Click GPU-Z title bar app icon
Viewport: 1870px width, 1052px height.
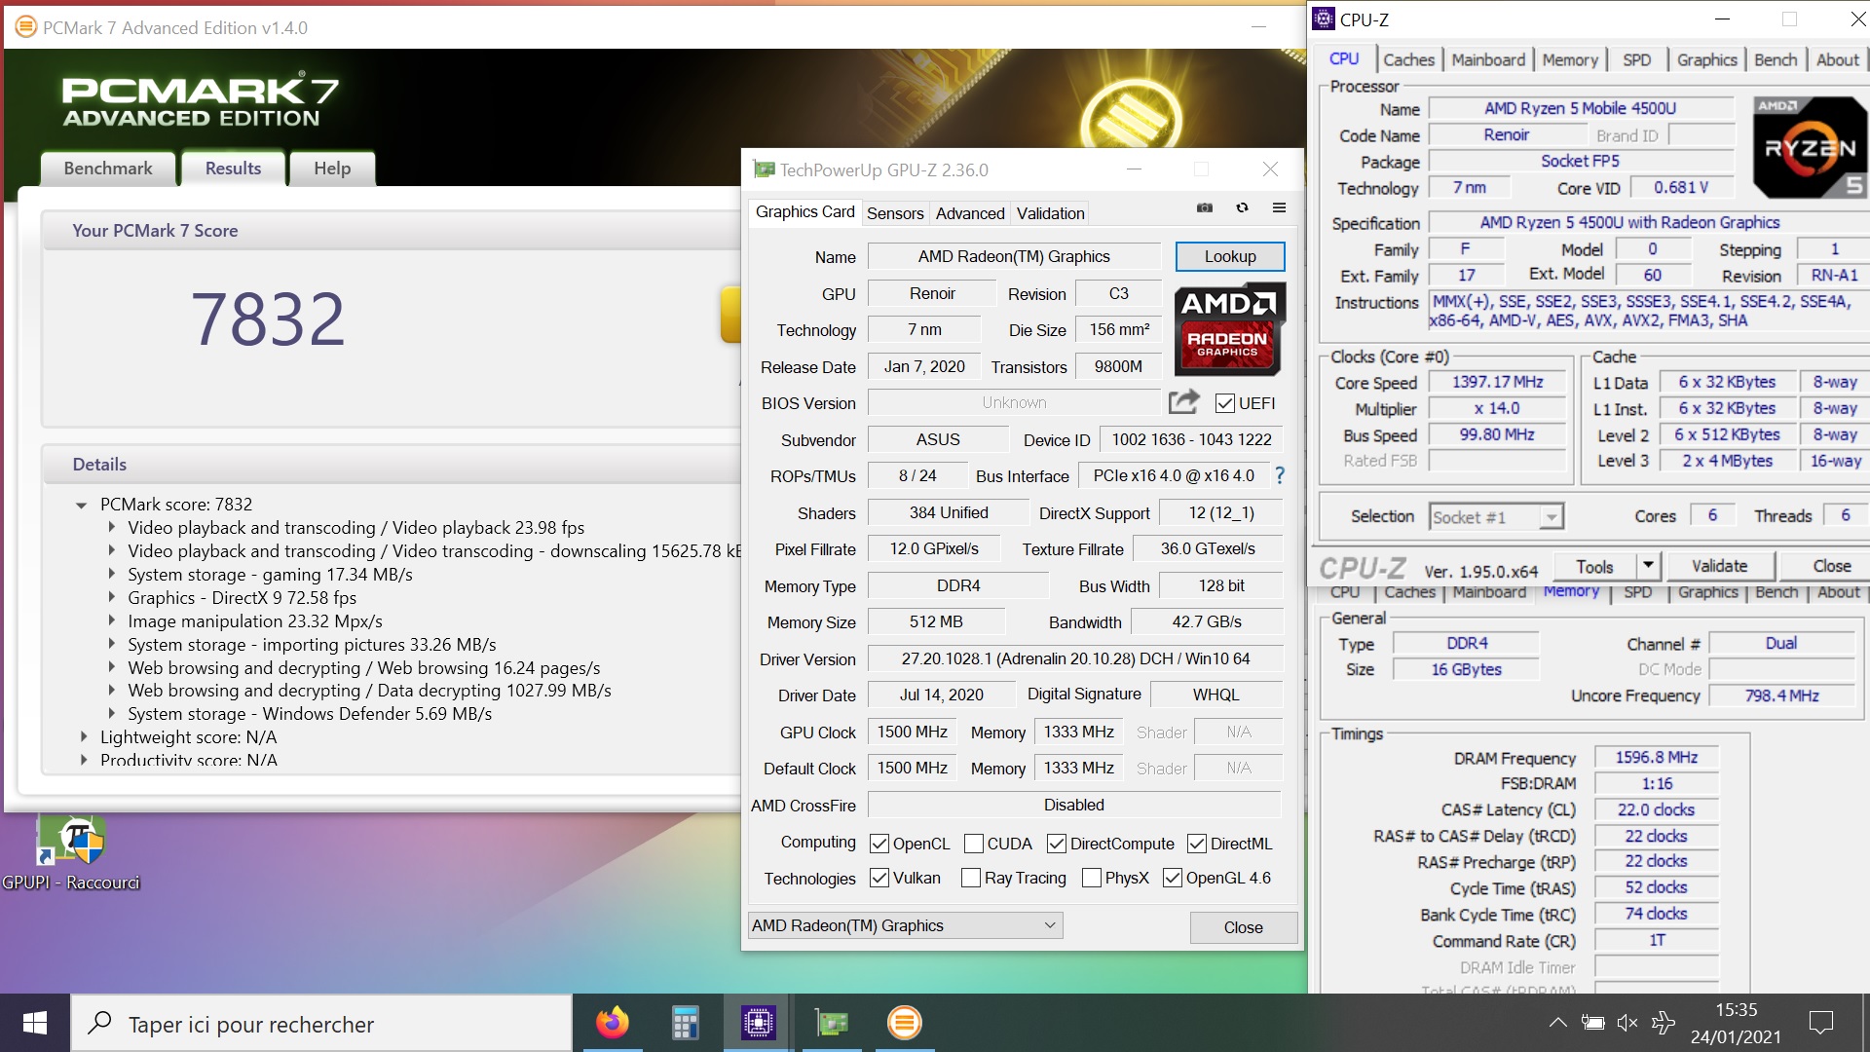765,169
